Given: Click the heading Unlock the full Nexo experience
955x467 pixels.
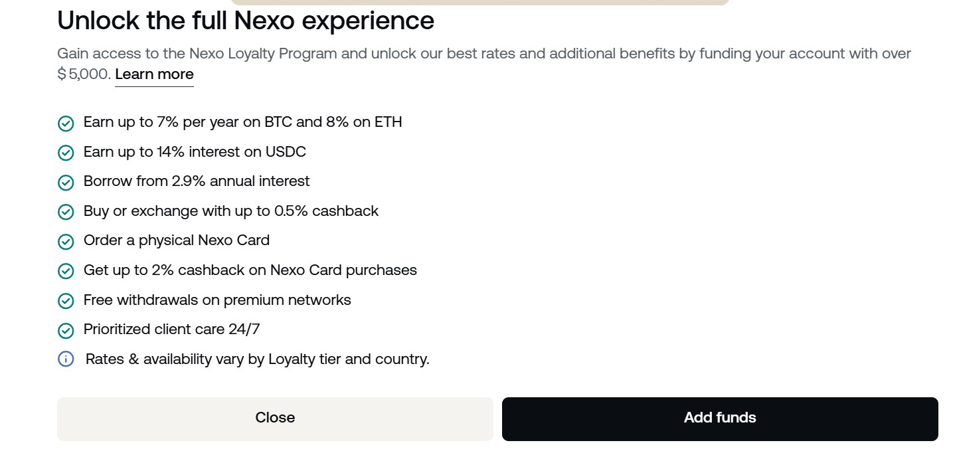Looking at the screenshot, I should pos(246,21).
